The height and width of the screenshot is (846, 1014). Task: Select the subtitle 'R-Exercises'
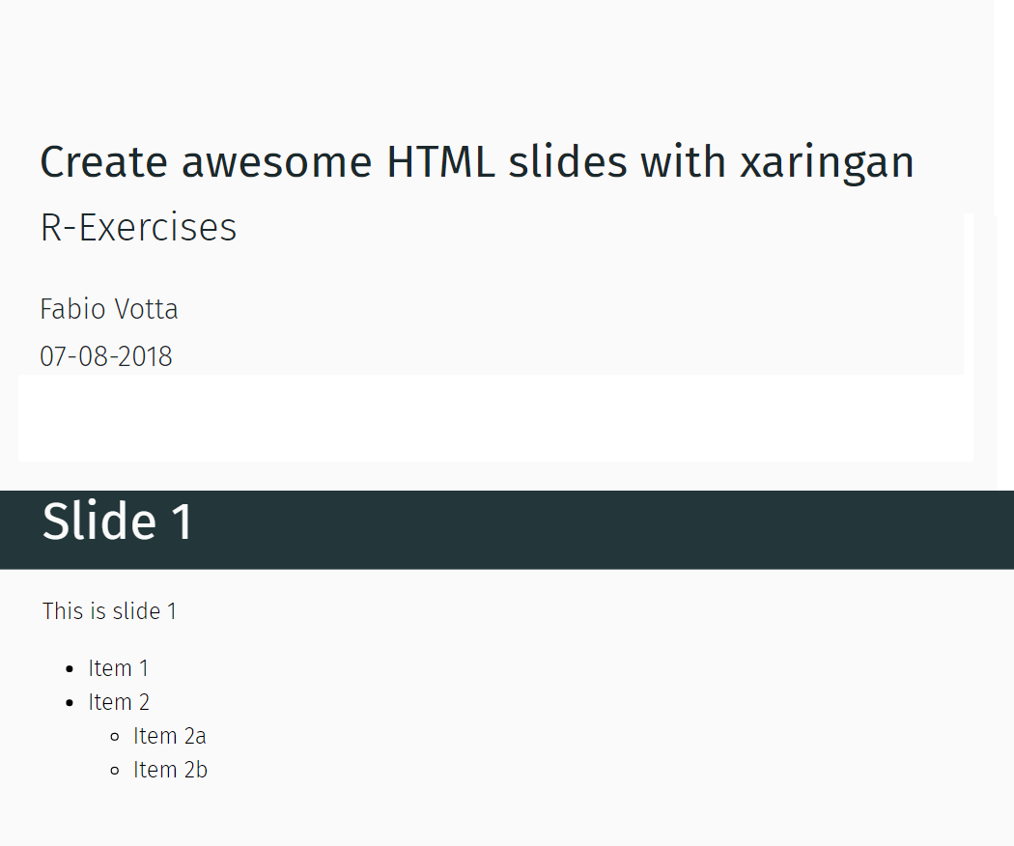138,227
